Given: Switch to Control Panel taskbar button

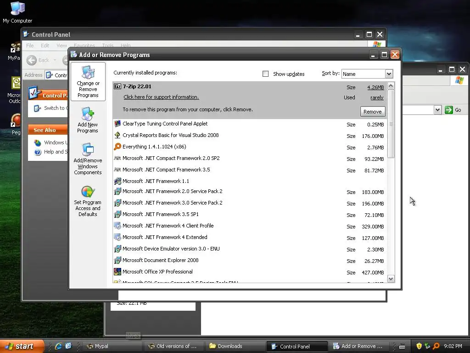Looking at the screenshot, I should pyautogui.click(x=297, y=346).
